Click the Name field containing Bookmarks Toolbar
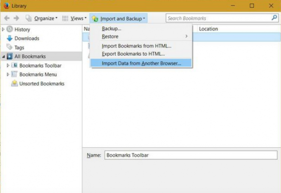The height and width of the screenshot is (193, 281). point(191,155)
